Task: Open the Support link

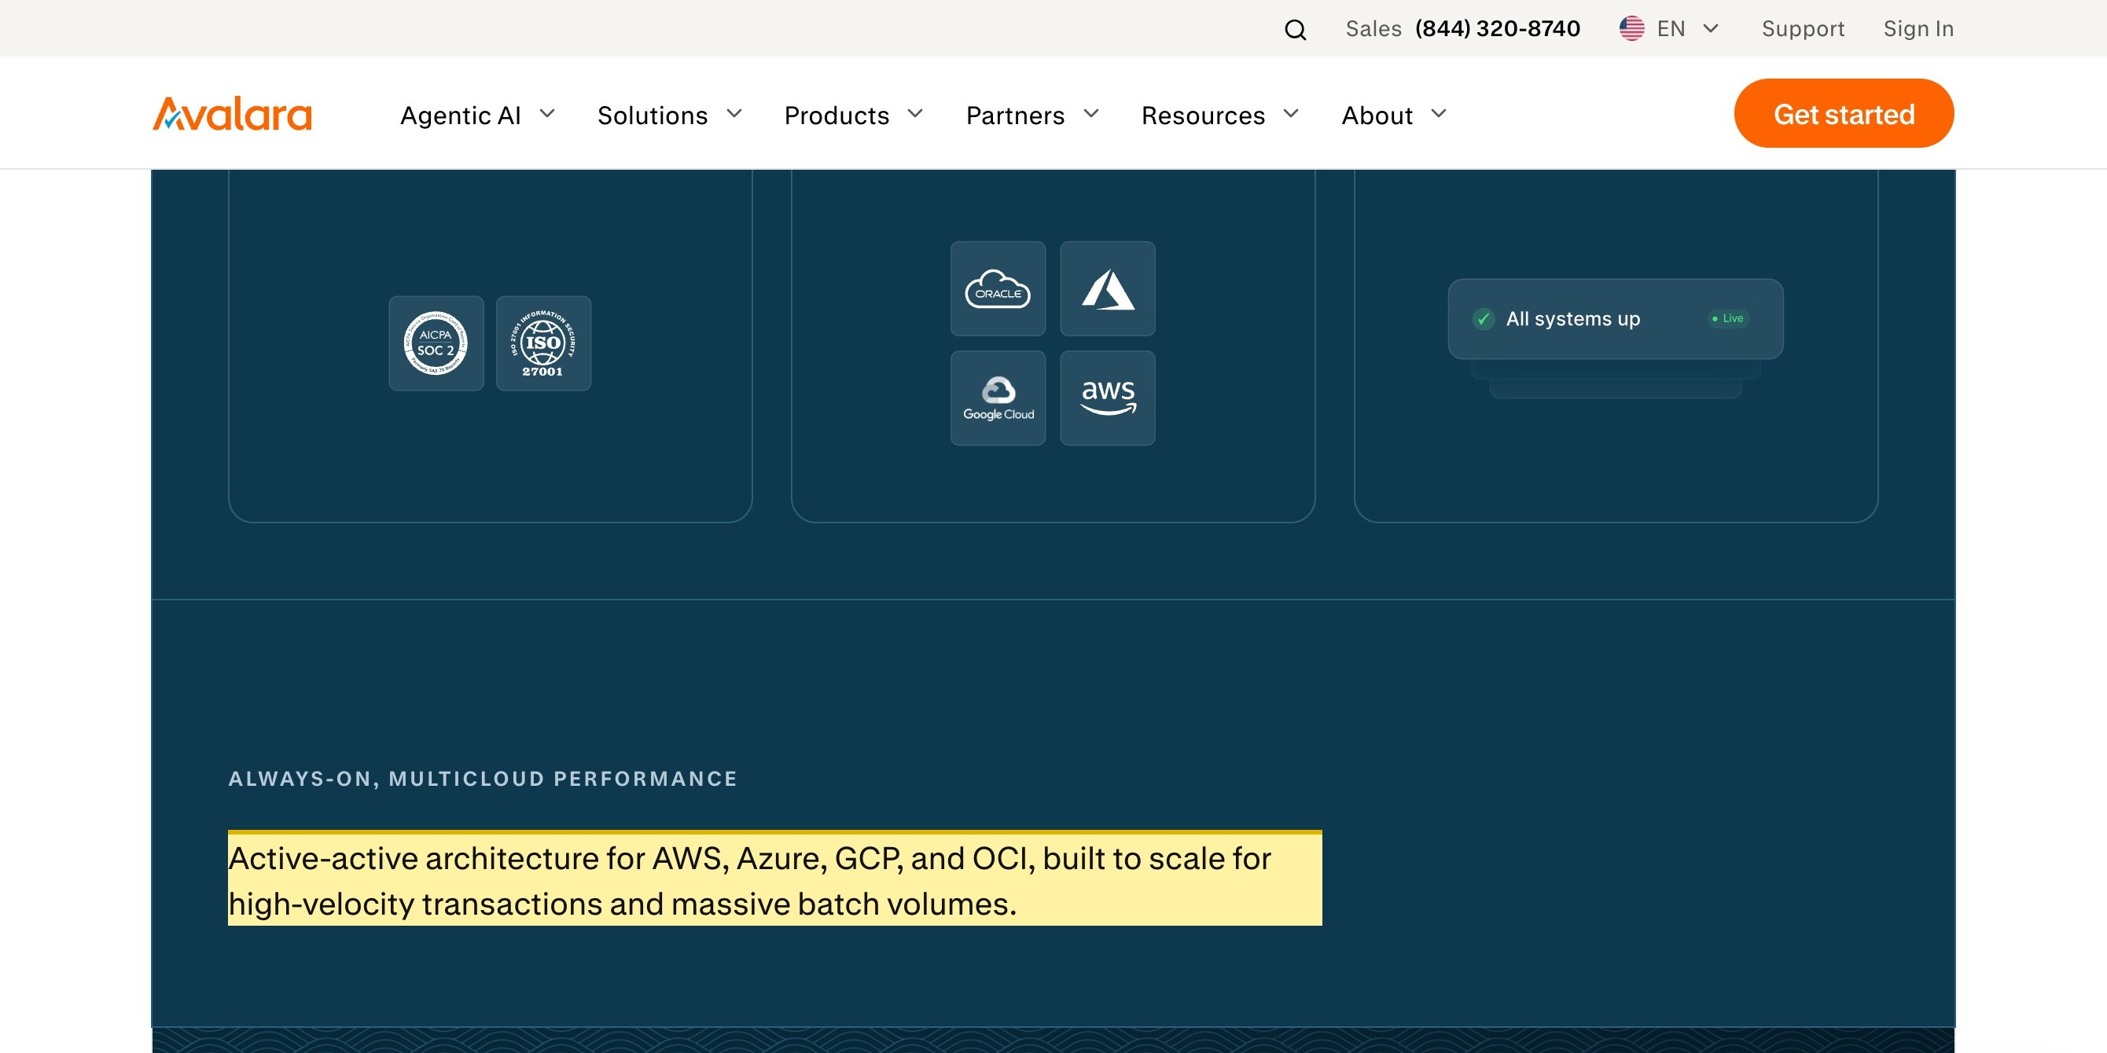Action: point(1803,28)
